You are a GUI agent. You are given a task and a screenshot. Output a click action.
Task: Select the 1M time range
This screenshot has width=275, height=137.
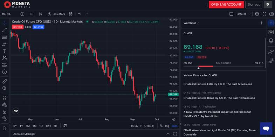[x=34, y=126]
